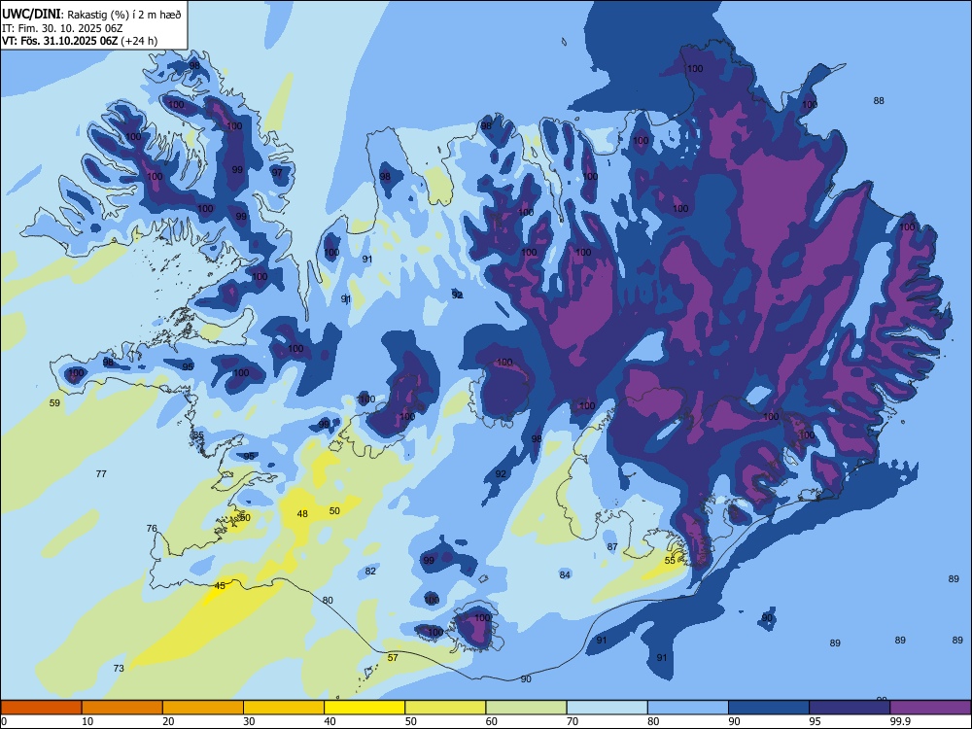Viewport: 972px width, 729px height.
Task: Click the 55 humidity value on map
Action: pos(670,561)
